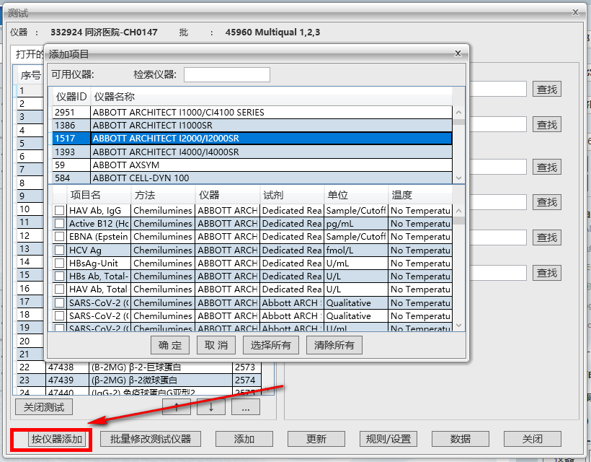Select the ABBOTT AXSYM instrument row
This screenshot has width=591, height=462.
[216, 165]
